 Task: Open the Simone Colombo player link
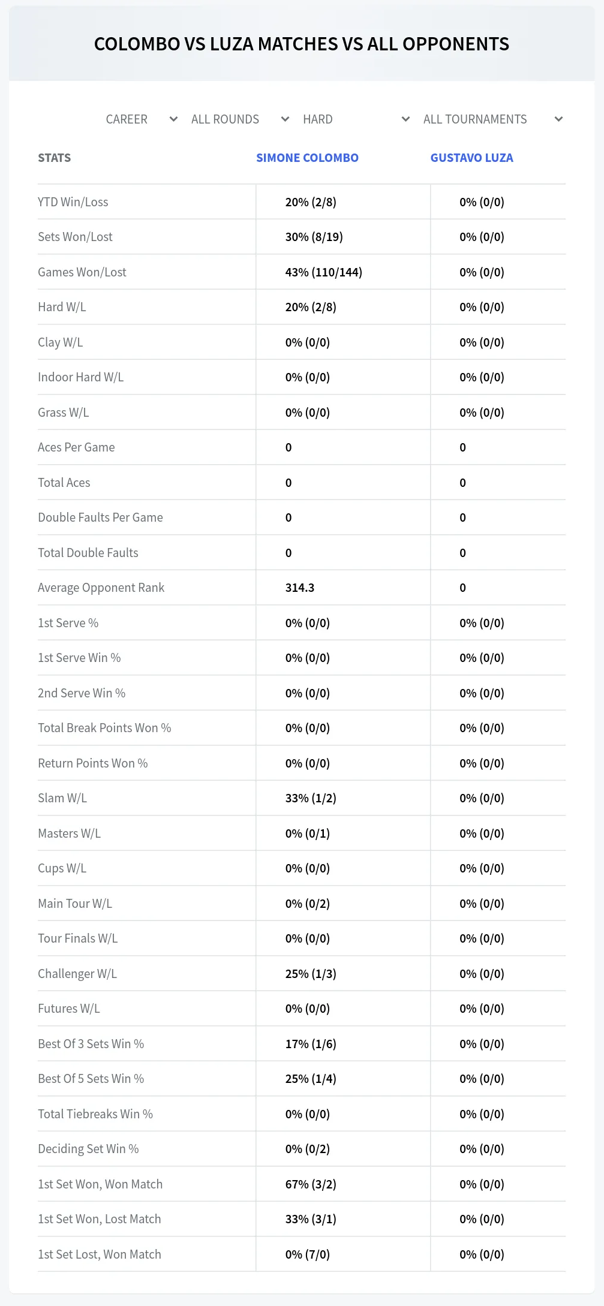[x=307, y=158]
